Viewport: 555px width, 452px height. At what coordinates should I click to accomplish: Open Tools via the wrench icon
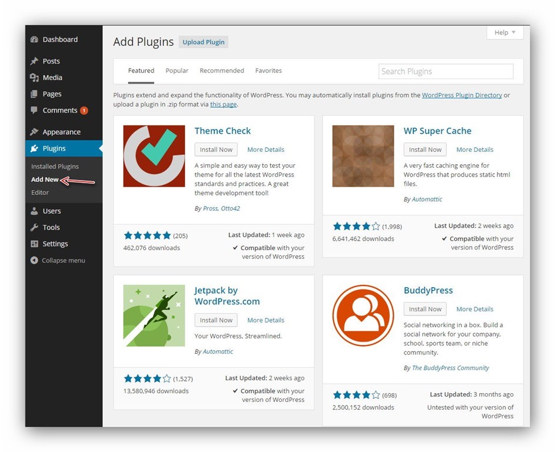pos(35,227)
